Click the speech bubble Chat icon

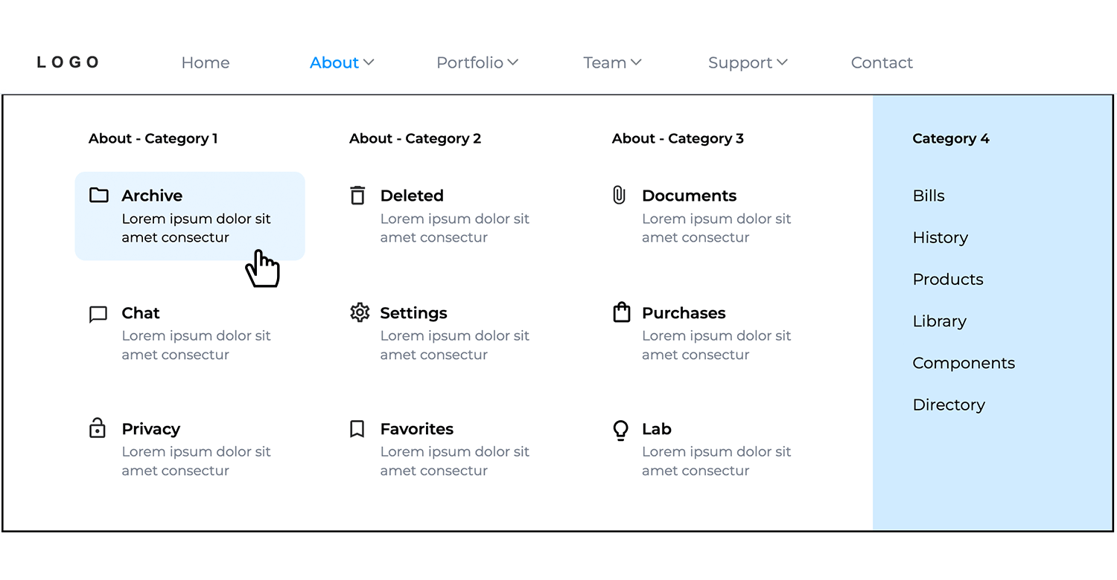pyautogui.click(x=98, y=314)
